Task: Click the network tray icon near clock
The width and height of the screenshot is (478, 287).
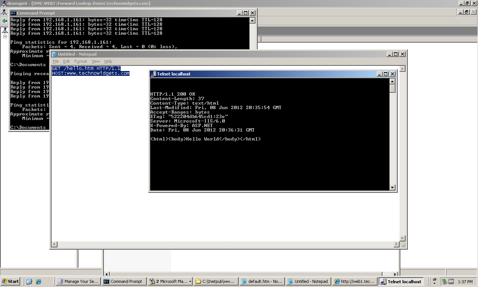Action: pyautogui.click(x=444, y=281)
